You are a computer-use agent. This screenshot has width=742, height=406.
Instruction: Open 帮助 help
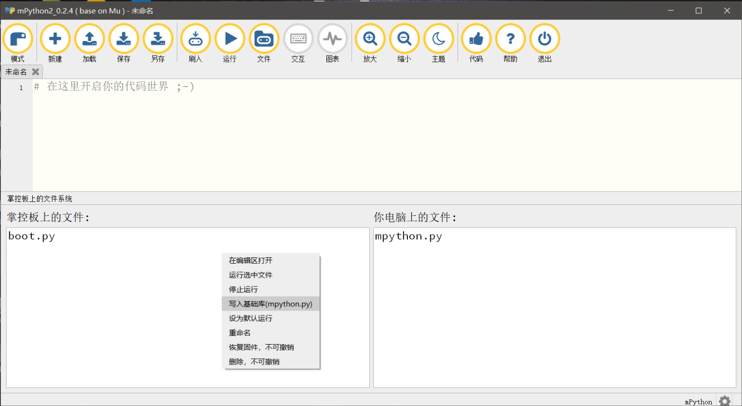tap(510, 43)
